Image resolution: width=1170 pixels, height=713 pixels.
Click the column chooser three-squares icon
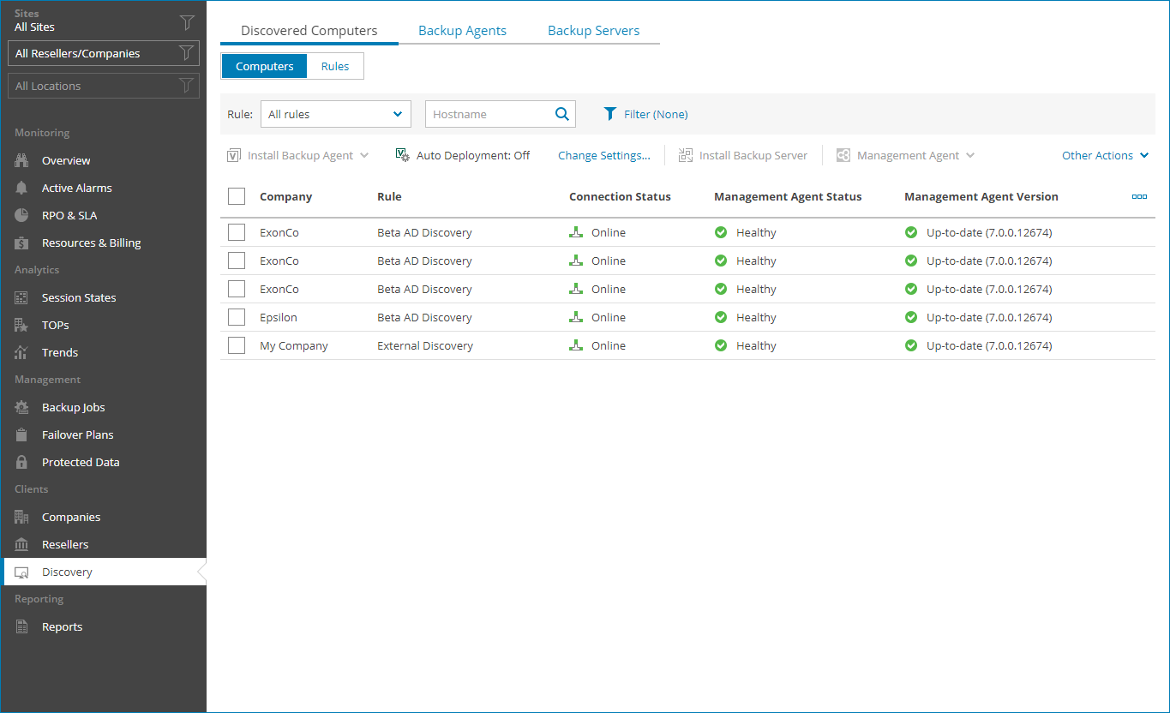click(1139, 196)
